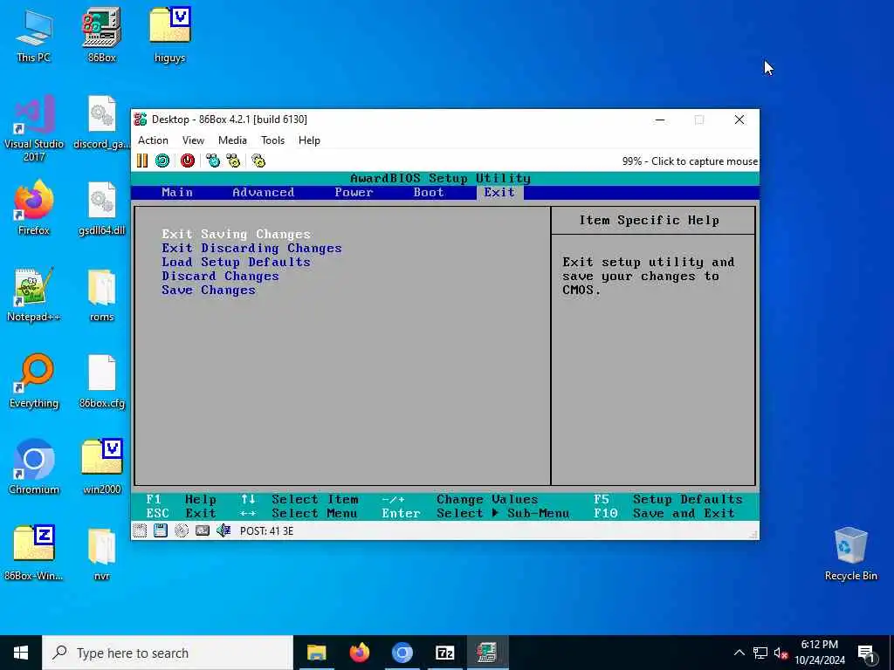Open the notification center icon
This screenshot has height=670, width=894.
point(866,653)
